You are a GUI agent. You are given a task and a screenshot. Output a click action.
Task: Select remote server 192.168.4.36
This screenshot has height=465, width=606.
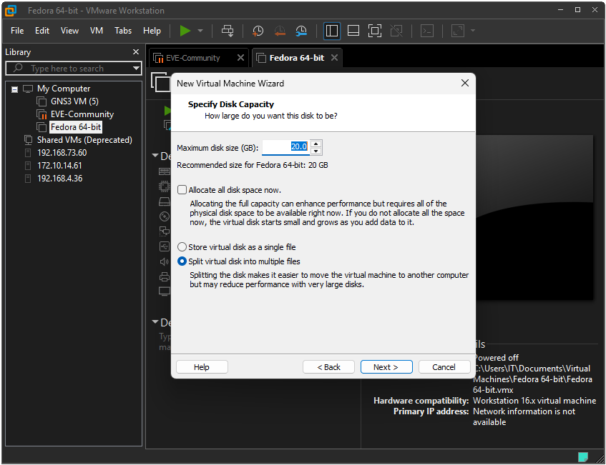coord(60,179)
